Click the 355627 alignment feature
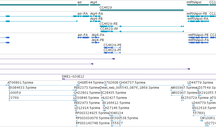 pyautogui.click(x=116, y=126)
